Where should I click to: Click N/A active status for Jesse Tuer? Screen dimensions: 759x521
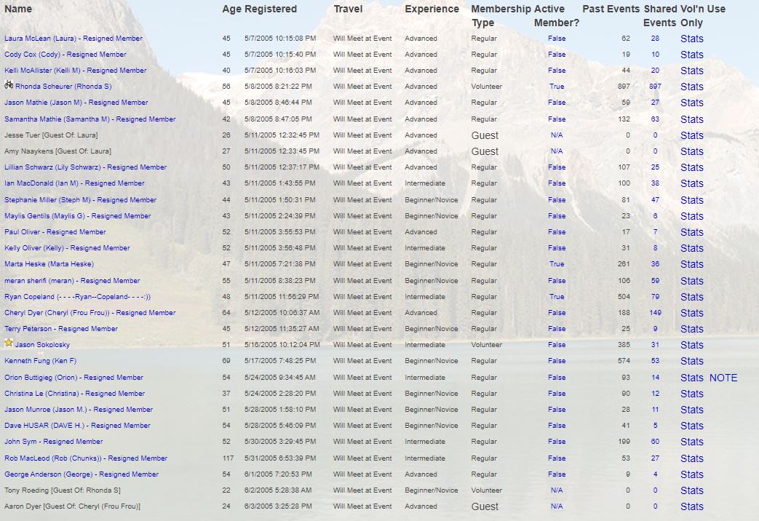pos(557,135)
